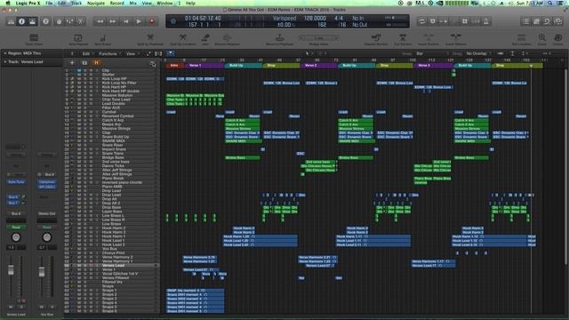This screenshot has width=569, height=320.
Task: Open the tracks area View dropdown
Action: pyautogui.click(x=132, y=53)
